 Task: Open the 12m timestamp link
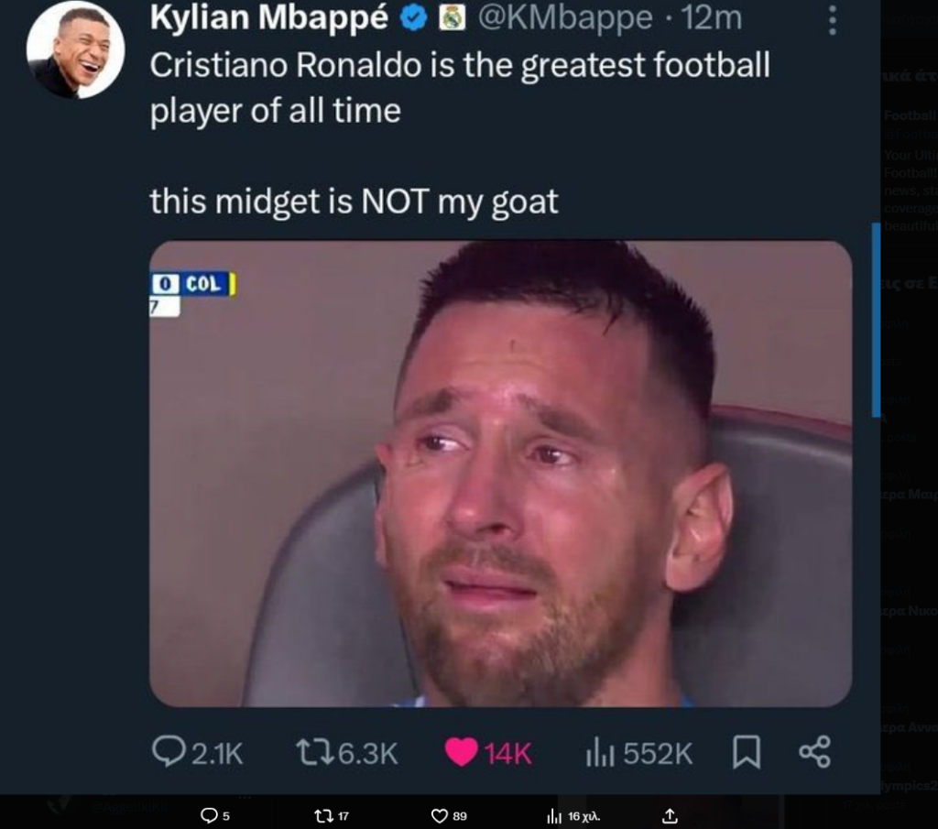pos(711,17)
